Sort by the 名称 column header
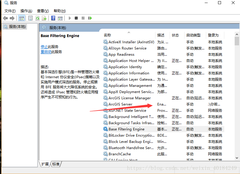The width and height of the screenshot is (240, 174). pos(129,35)
